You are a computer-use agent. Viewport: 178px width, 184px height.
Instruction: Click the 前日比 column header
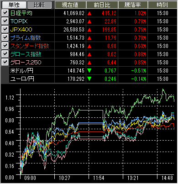102,5
